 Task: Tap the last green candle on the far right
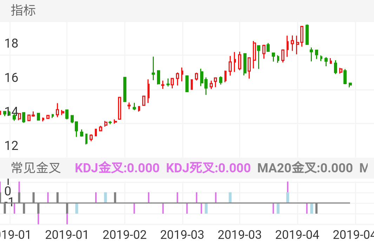[350, 84]
